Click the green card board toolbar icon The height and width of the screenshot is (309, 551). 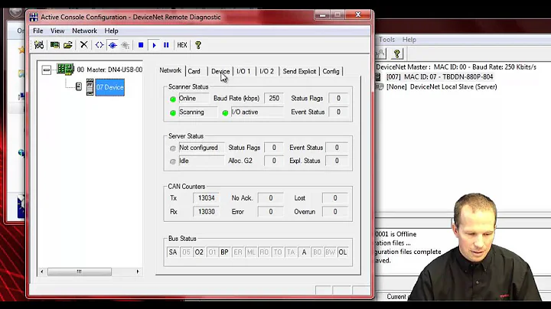tap(55, 45)
